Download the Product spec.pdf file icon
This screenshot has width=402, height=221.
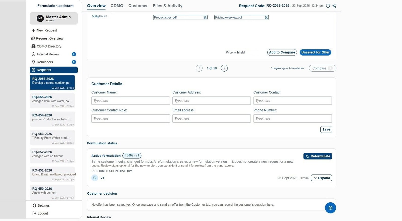205,17
